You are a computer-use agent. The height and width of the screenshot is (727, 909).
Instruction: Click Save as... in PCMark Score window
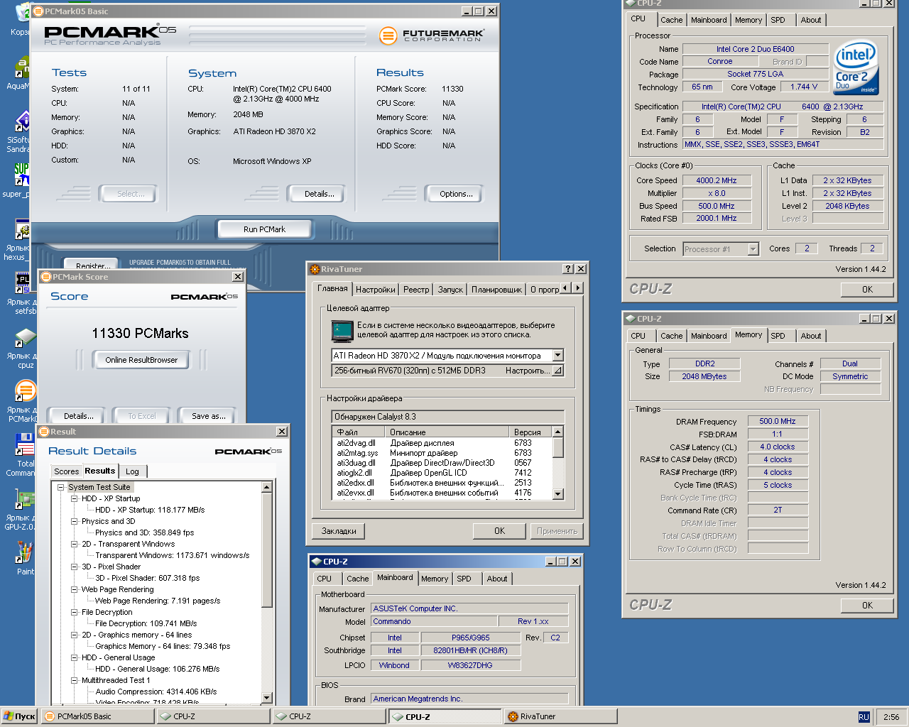coord(208,416)
